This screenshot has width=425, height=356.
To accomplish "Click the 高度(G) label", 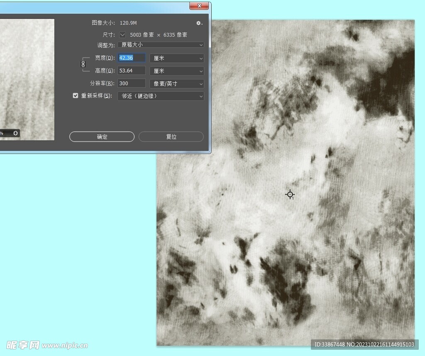I will (105, 71).
